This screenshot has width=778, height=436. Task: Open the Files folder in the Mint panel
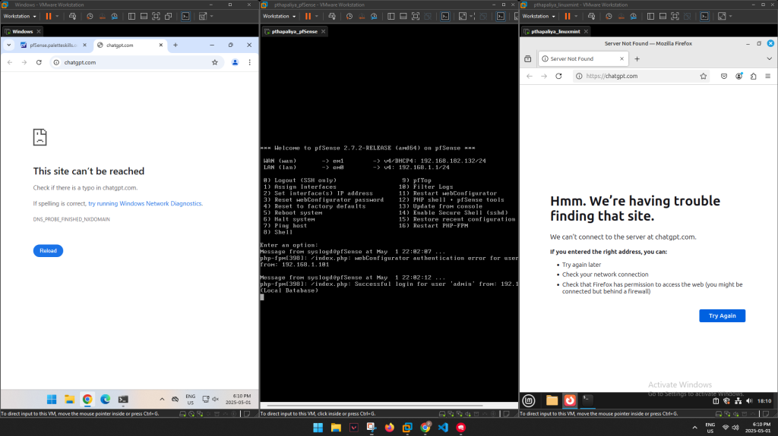(552, 400)
